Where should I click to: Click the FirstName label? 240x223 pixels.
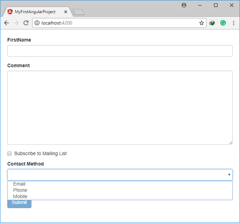[19, 40]
